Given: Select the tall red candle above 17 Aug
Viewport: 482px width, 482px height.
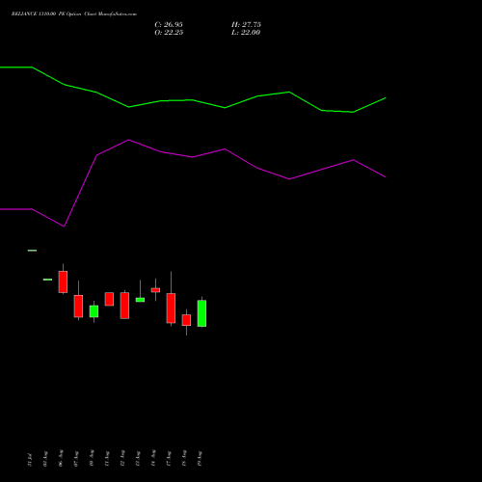Looking at the screenshot, I should pos(171,308).
